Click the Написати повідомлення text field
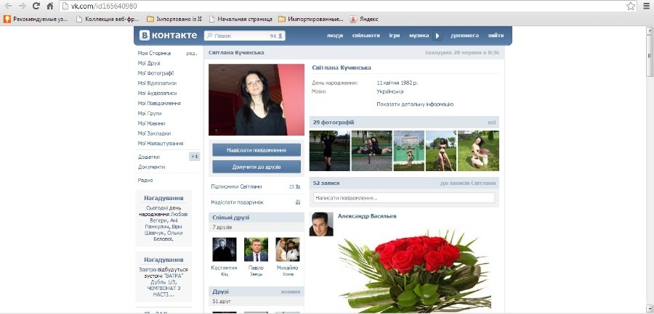Image resolution: width=654 pixels, height=314 pixels. point(403,197)
